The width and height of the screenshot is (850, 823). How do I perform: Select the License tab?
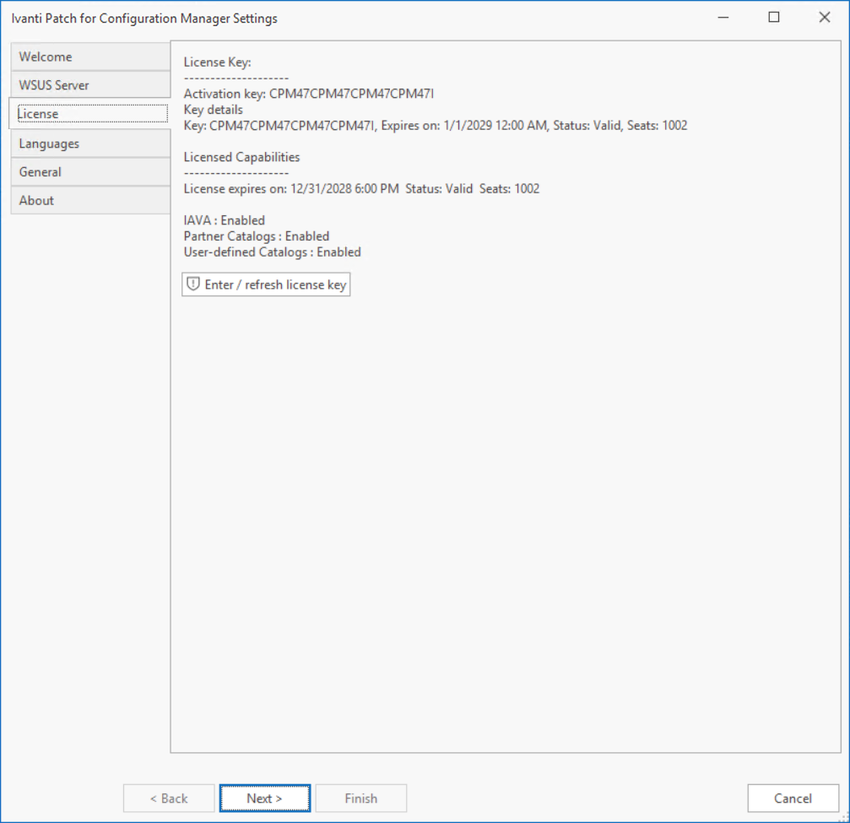89,114
